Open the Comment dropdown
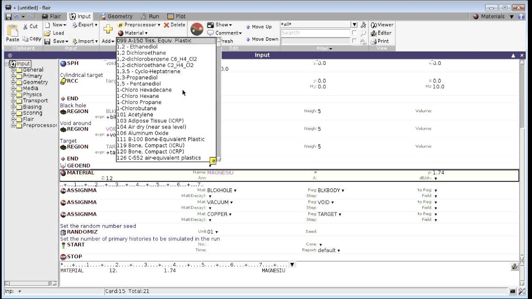This screenshot has width=532, height=299. (x=224, y=33)
